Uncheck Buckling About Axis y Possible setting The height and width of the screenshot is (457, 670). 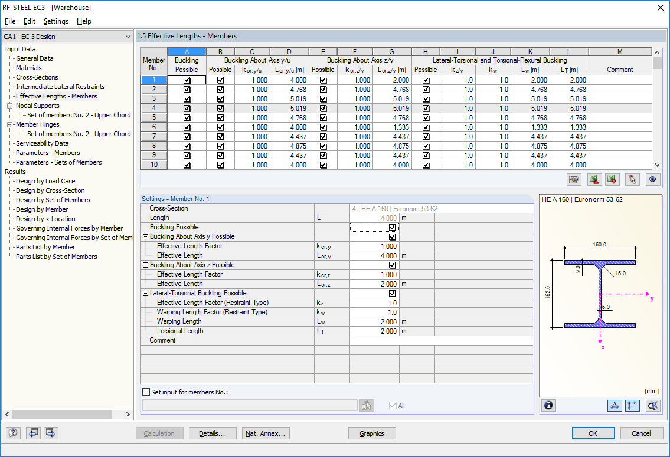(392, 237)
